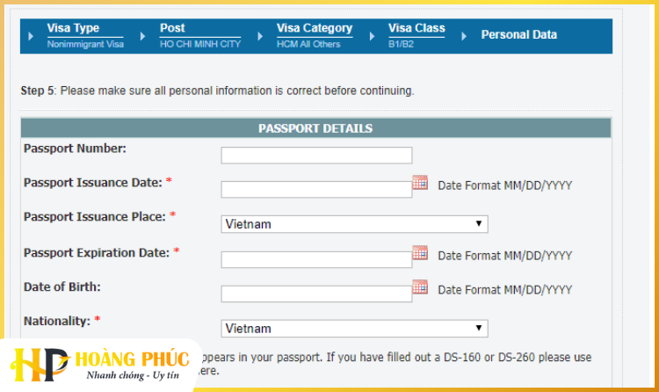Select the Personal Data step

[518, 35]
